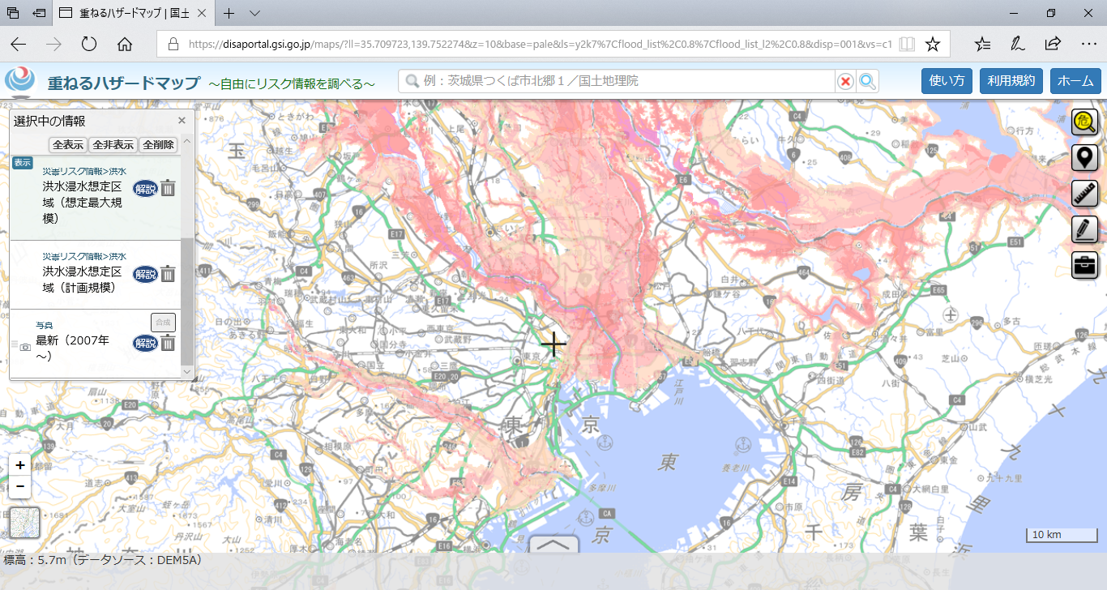Click the 全非表示 button

113,145
